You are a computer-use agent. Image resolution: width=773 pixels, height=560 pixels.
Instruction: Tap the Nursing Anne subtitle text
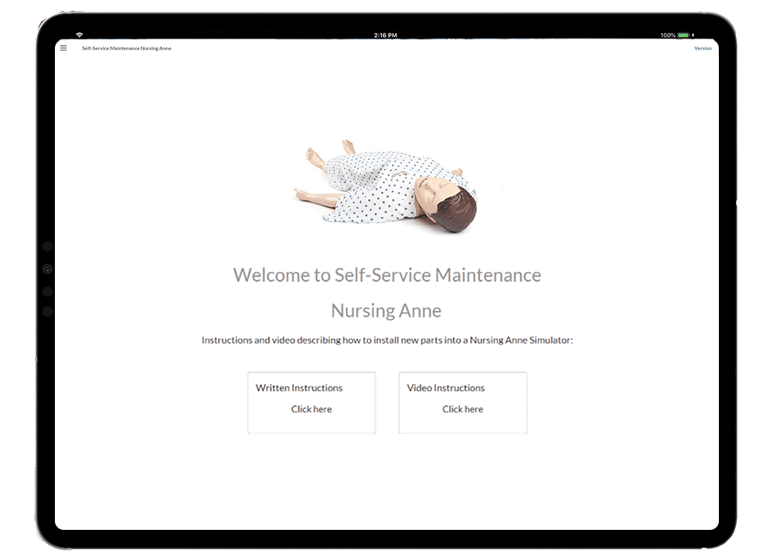(386, 311)
